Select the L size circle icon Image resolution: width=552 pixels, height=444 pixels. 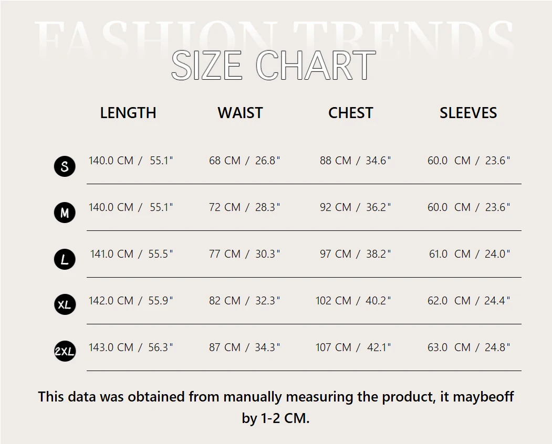coord(65,259)
